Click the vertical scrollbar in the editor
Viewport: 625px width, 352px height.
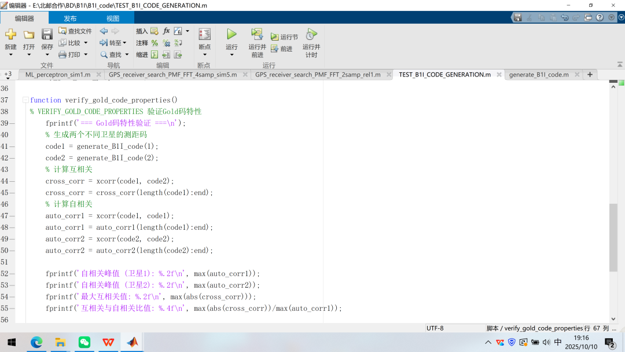pyautogui.click(x=613, y=237)
